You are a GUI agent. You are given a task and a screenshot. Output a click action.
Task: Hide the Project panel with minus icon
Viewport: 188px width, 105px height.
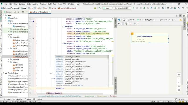(x=27, y=12)
